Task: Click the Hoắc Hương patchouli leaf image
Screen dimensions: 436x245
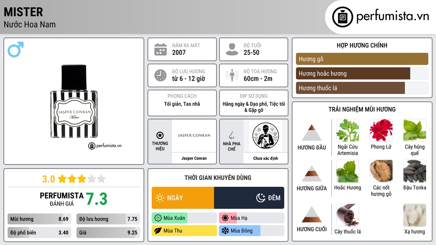Action: [x=347, y=171]
